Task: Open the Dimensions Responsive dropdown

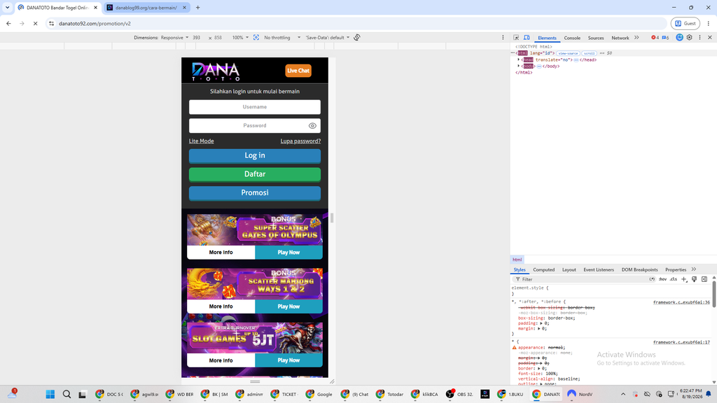Action: [174, 38]
